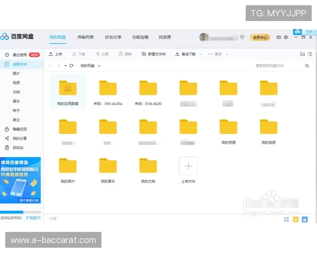Image resolution: width=317 pixels, height=253 pixels.
Task: Open the 我的网盘 tab
Action: (x=58, y=37)
